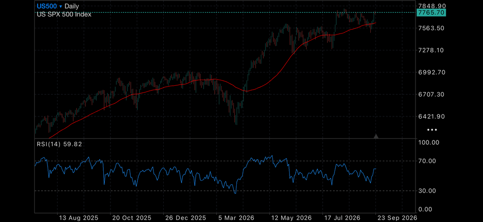The height and width of the screenshot is (222, 483).
Task: Click the 5 Mar 2026 date label
Action: (x=235, y=218)
